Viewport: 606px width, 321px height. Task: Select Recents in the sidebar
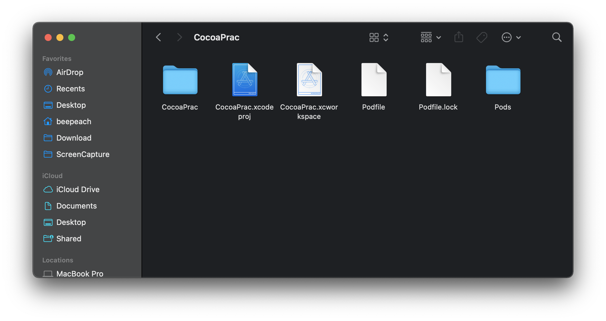tap(70, 89)
